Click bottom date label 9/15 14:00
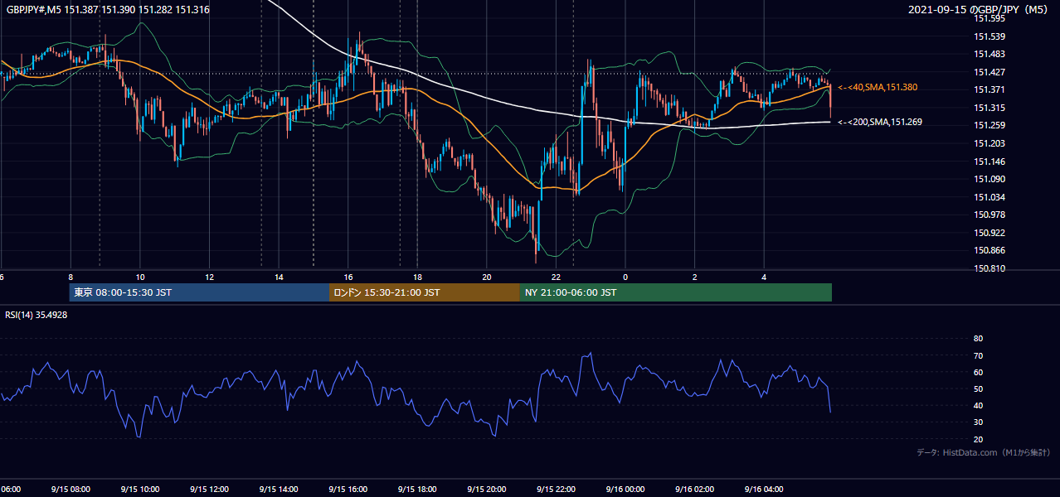The height and width of the screenshot is (497, 1060). point(279,489)
